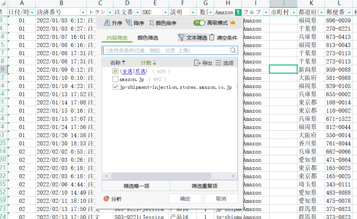Image resolution: width=357 pixels, height=219 pixels.
Task: Click active filter button on Amazon column
Action: [238, 12]
